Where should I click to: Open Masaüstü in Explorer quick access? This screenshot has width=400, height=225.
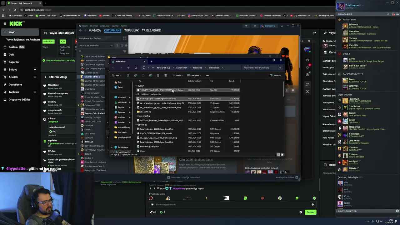(x=122, y=97)
